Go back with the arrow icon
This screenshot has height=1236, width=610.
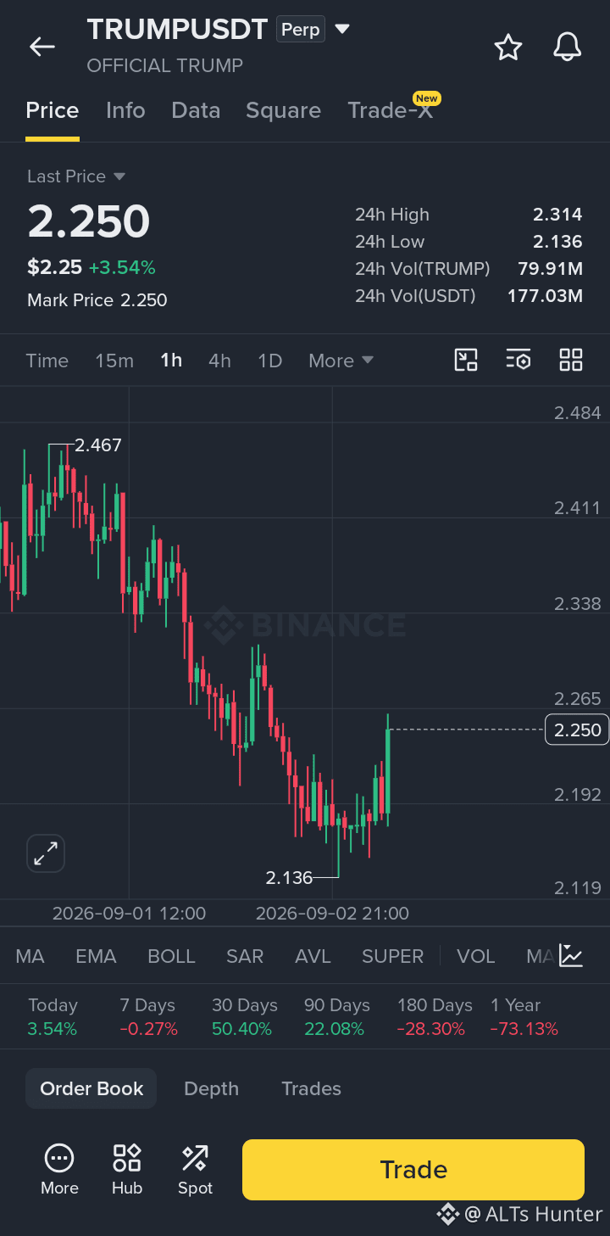[42, 48]
